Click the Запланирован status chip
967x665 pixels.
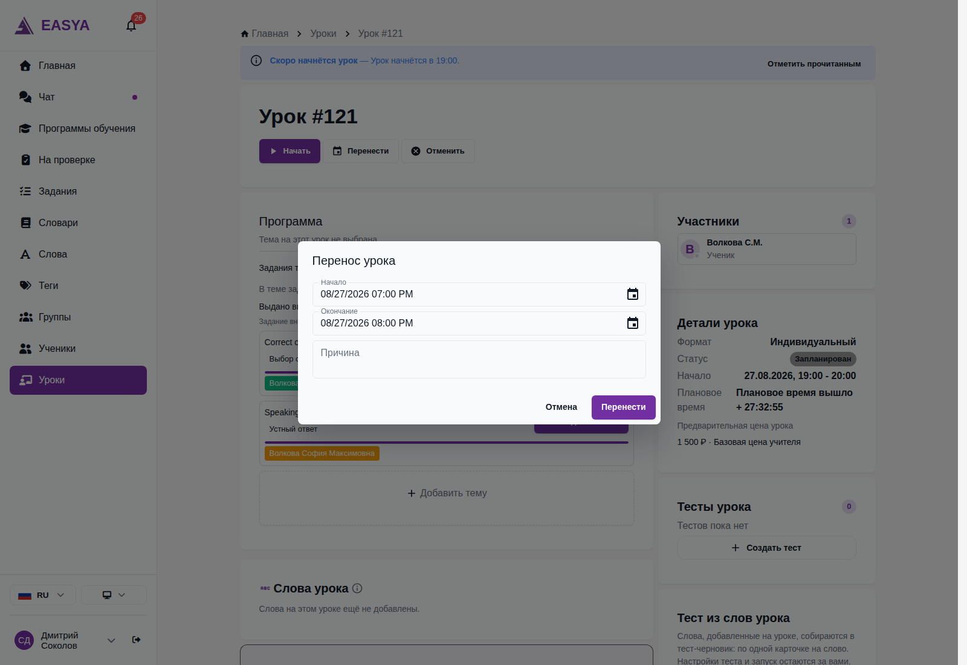(823, 359)
